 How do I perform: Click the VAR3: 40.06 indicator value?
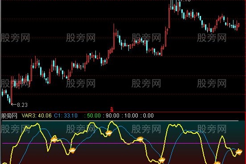coord(37,116)
